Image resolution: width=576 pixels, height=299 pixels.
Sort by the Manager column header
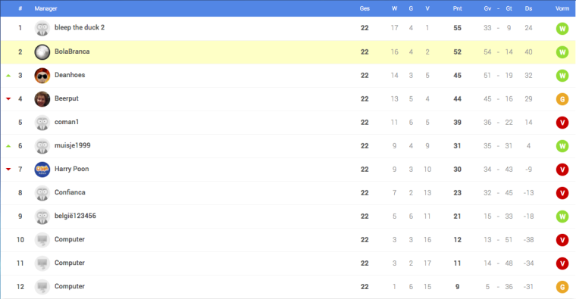tap(45, 8)
